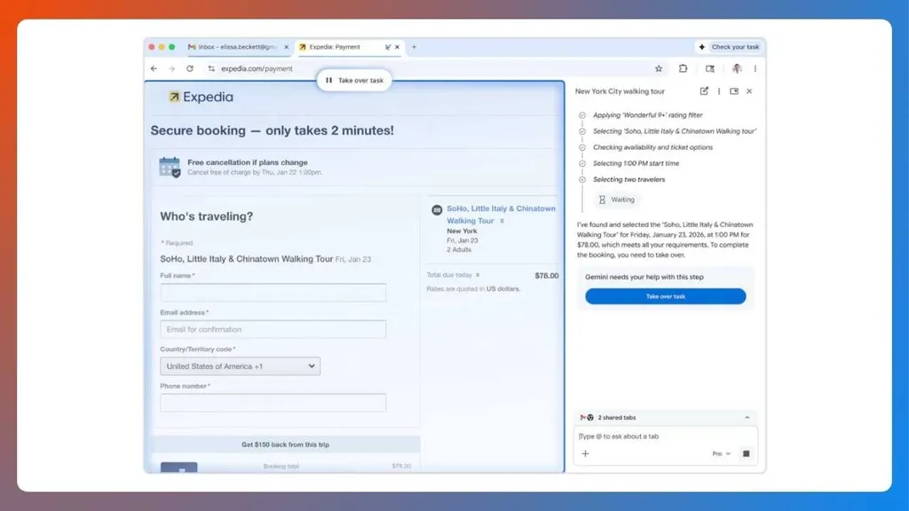Open the user profile avatar
Screen dimensions: 909x511
737,68
